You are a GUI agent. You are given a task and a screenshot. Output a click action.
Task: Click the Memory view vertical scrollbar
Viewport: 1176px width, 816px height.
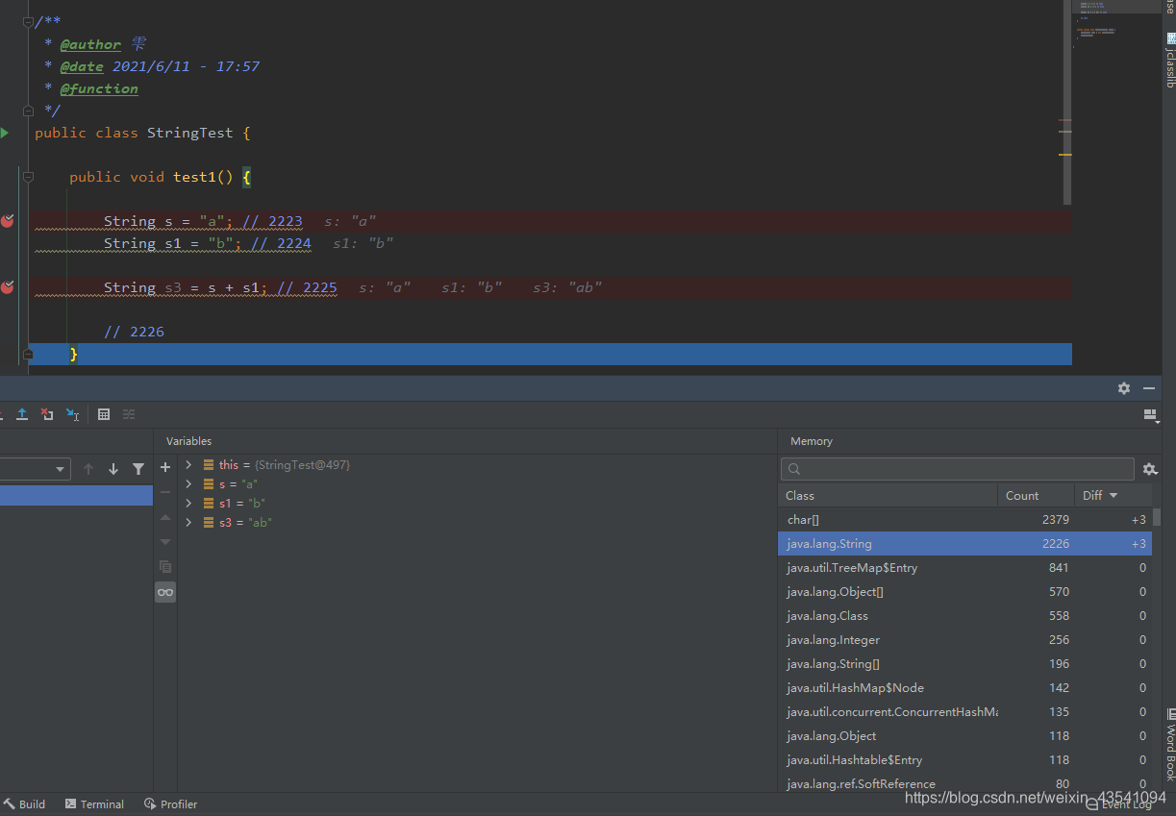click(1156, 517)
